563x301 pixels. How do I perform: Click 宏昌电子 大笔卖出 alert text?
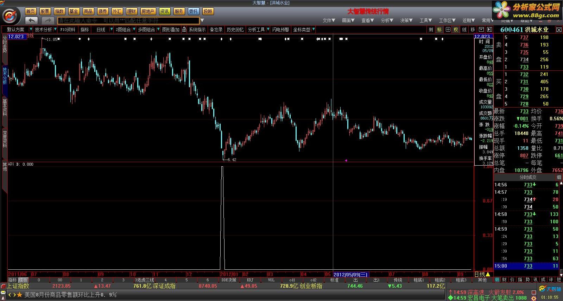[x=491, y=297]
